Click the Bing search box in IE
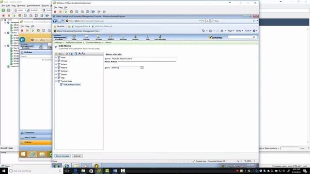This screenshot has width=310, height=174. click(x=232, y=21)
